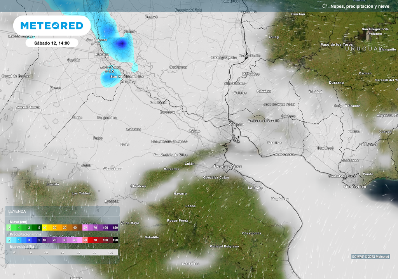This screenshot has height=279, width=398.
Task: Click the La Plata city label
Action: pos(255,188)
